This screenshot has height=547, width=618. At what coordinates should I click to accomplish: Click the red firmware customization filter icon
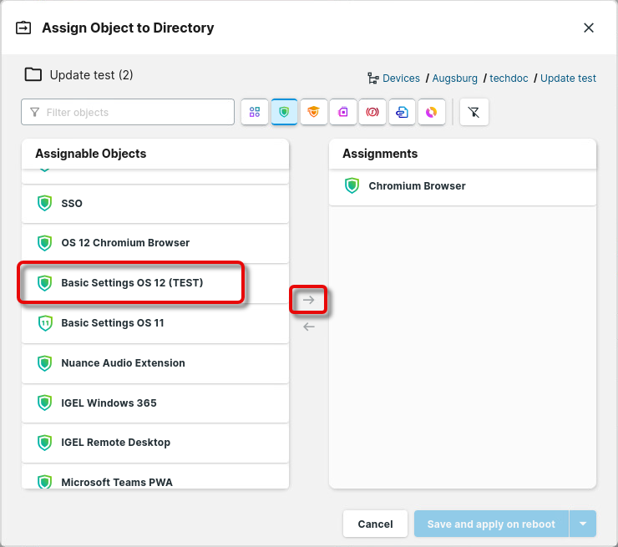point(372,112)
